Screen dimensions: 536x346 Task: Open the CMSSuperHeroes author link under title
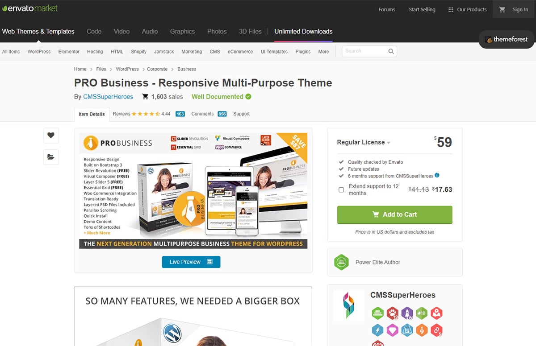[109, 97]
